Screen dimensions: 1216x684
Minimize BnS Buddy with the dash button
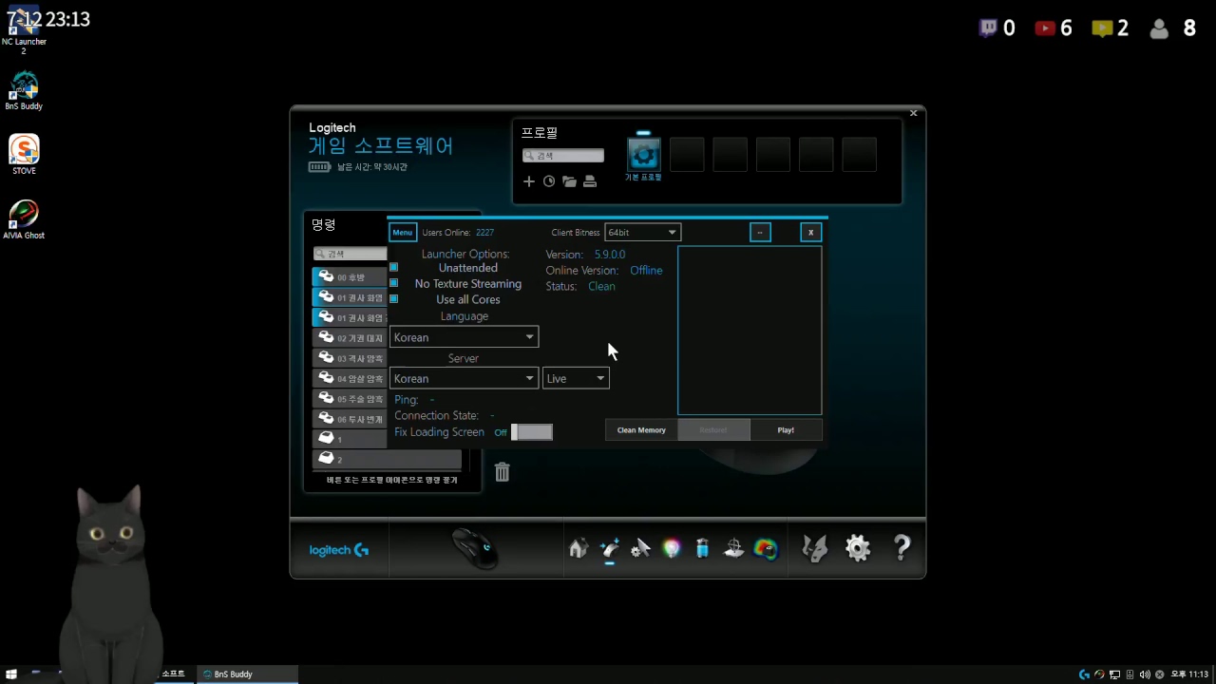point(760,233)
